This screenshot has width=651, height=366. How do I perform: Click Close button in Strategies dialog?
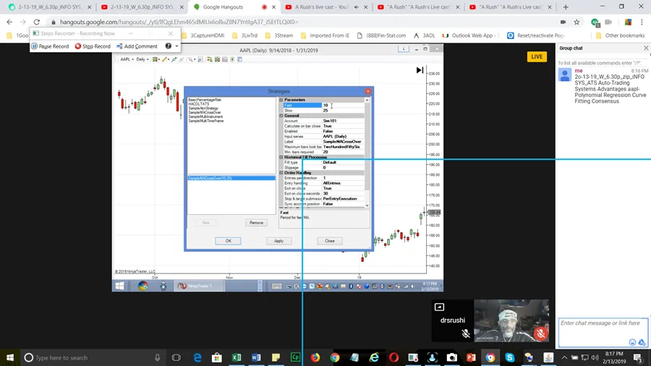(330, 241)
